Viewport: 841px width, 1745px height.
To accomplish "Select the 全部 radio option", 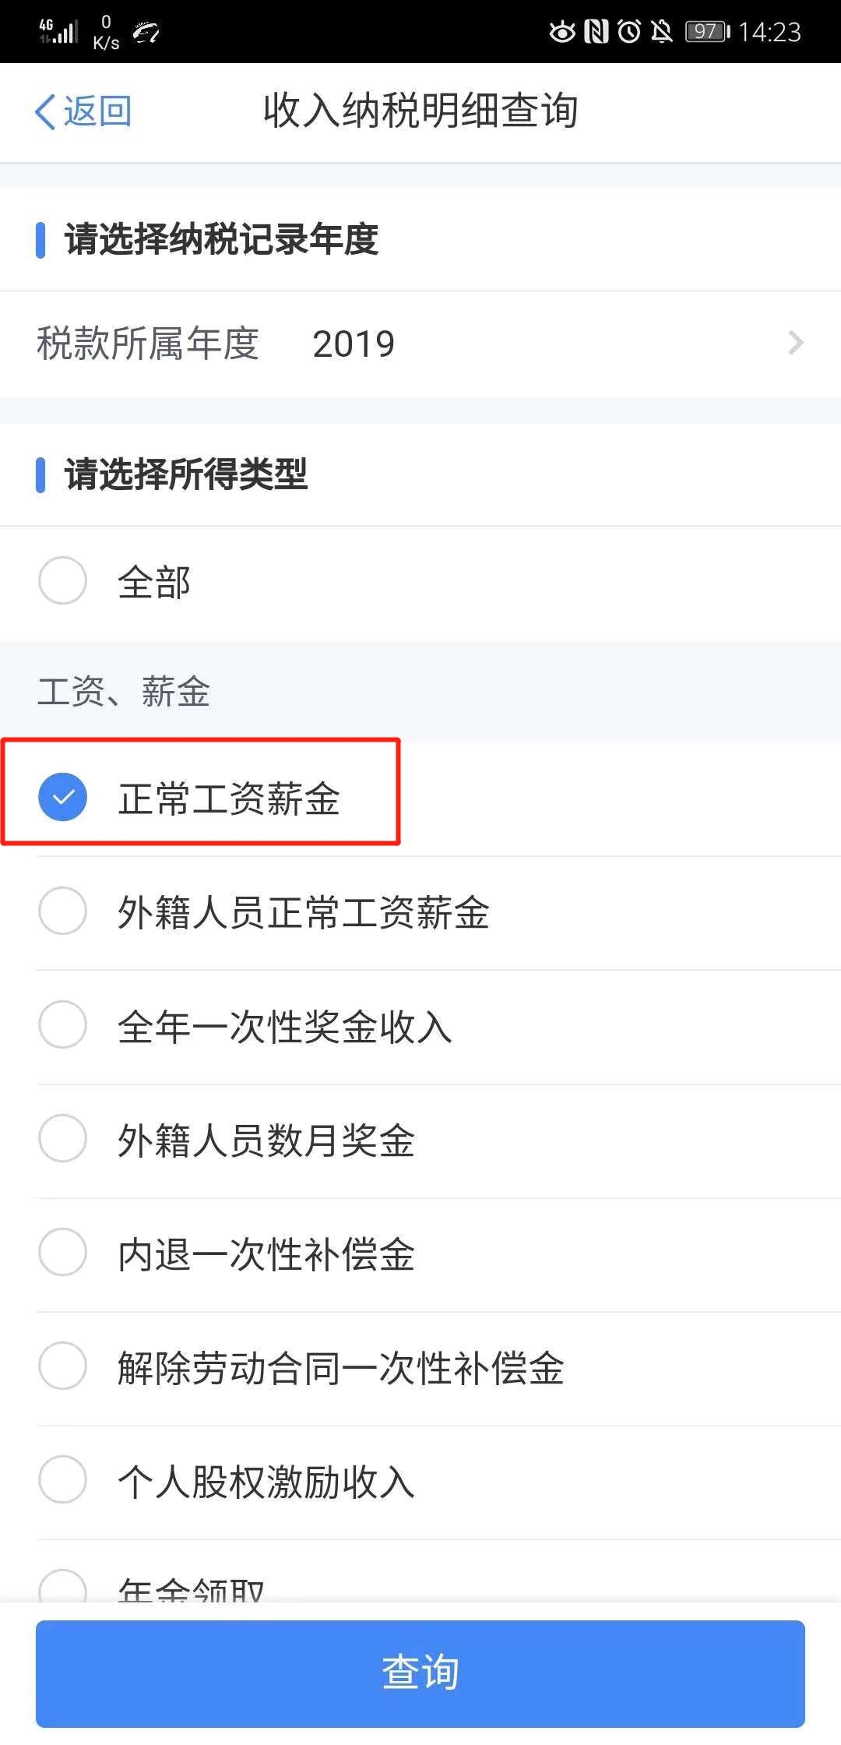I will coord(62,580).
